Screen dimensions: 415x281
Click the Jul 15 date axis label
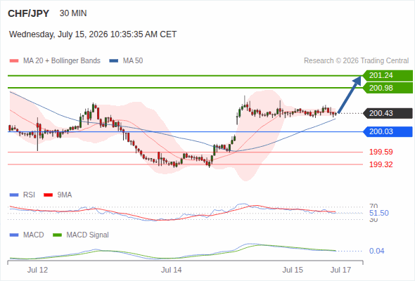pyautogui.click(x=293, y=270)
